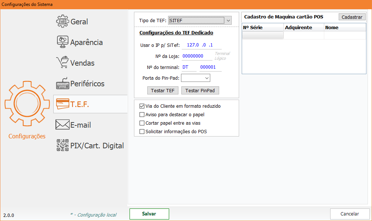Viewport: 372px width, 221px height.
Task: Click the Aparência monitor icon
Action: point(63,42)
